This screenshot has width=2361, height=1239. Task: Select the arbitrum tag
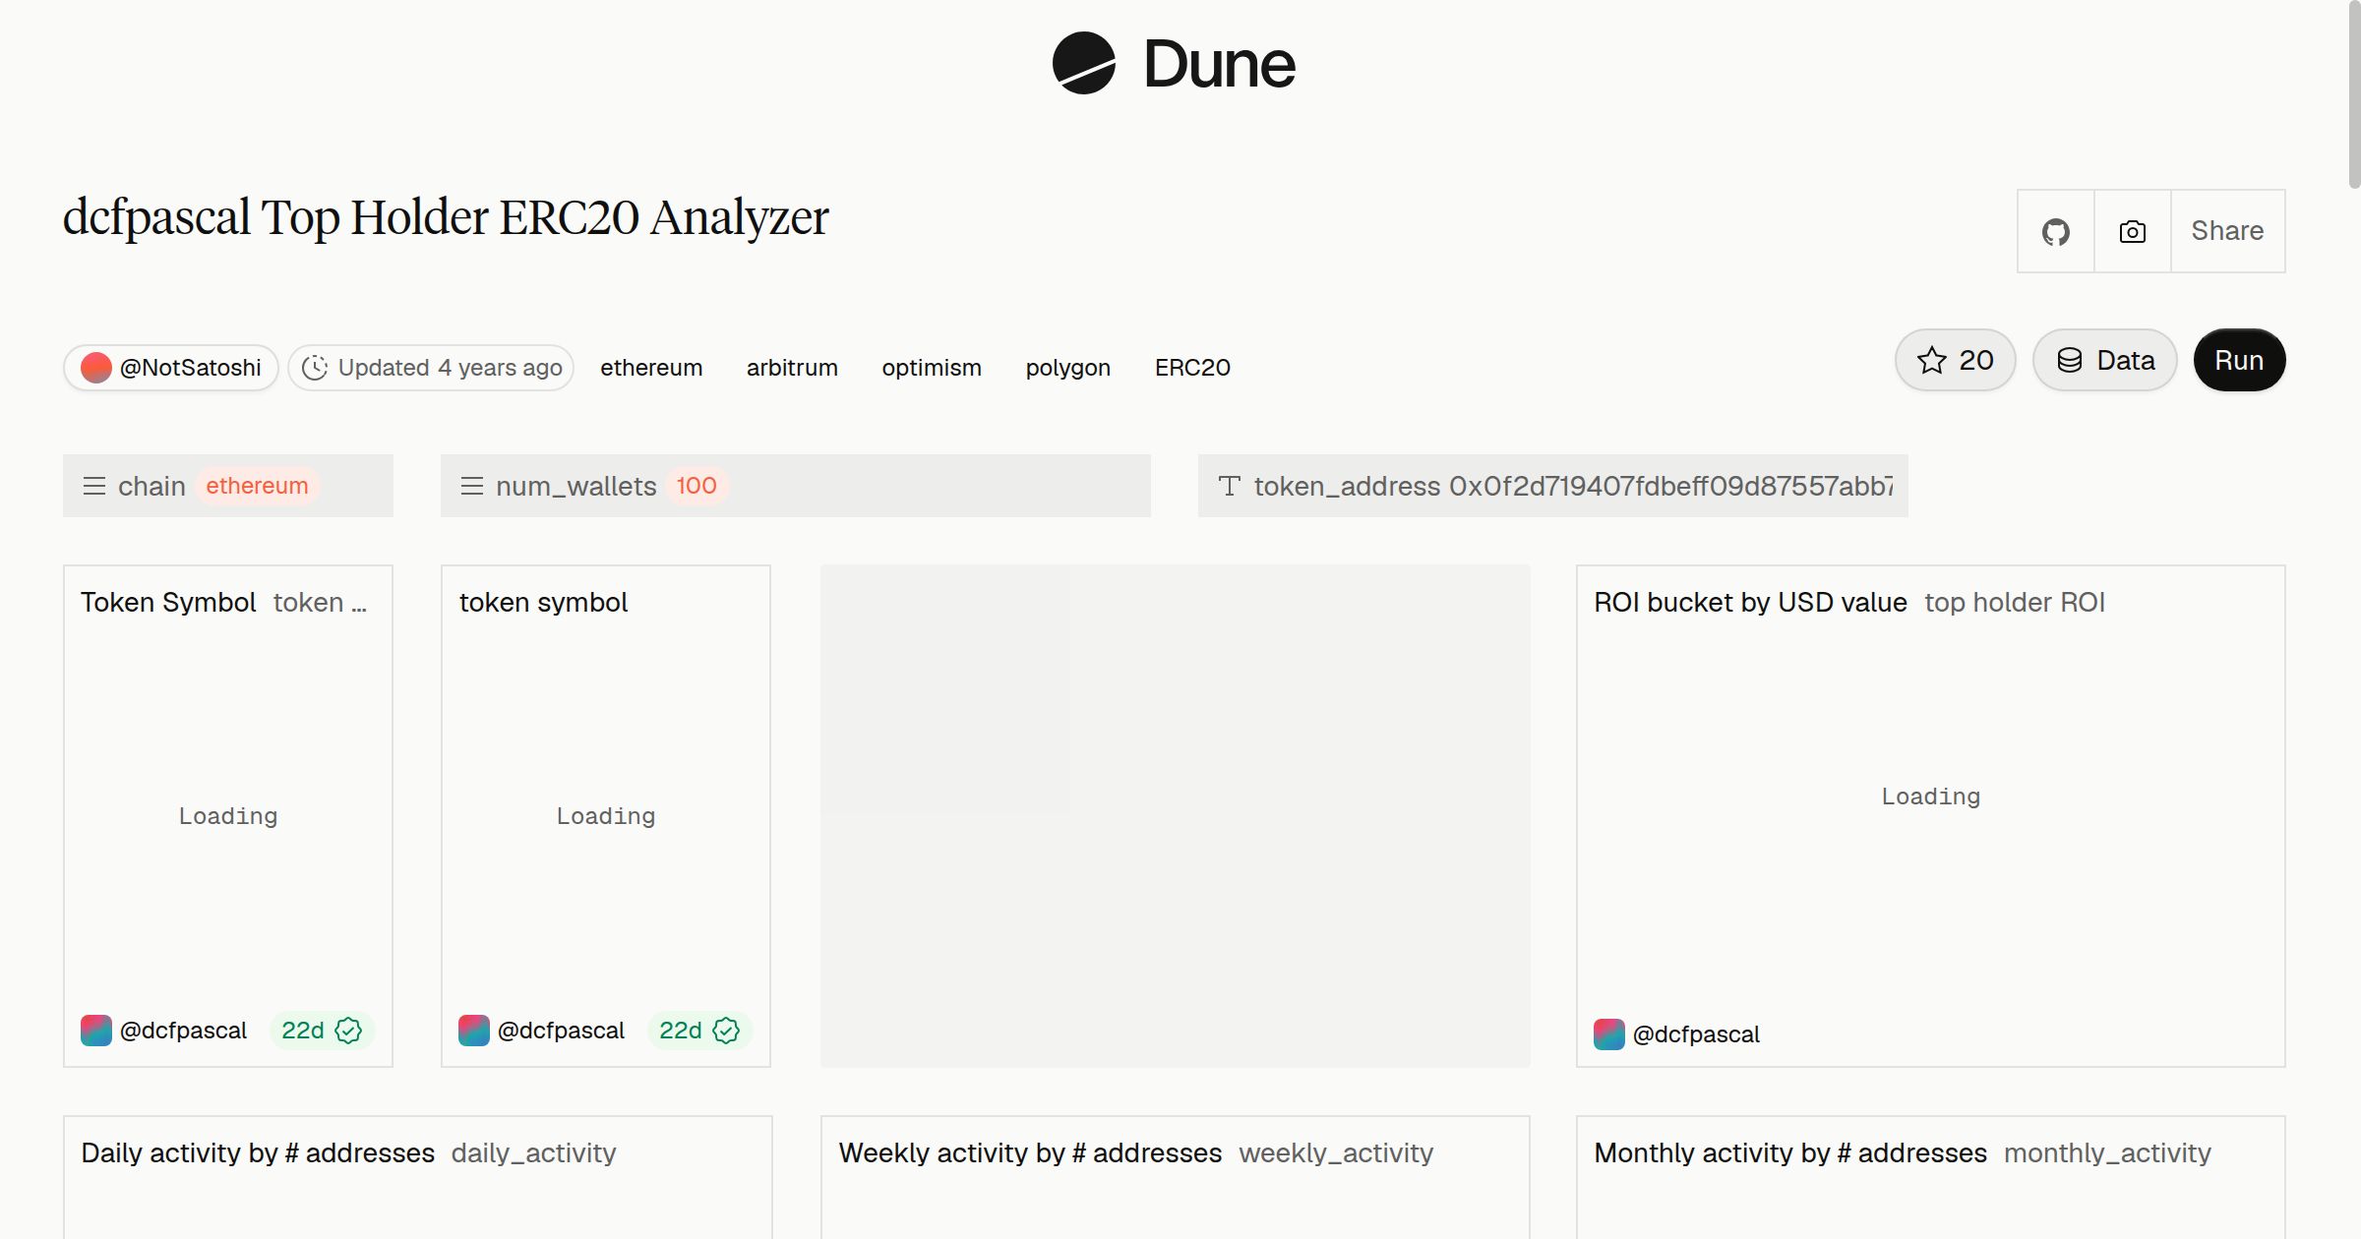tap(792, 368)
